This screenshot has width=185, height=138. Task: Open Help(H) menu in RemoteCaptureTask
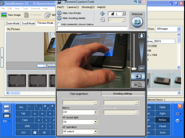click(x=101, y=7)
